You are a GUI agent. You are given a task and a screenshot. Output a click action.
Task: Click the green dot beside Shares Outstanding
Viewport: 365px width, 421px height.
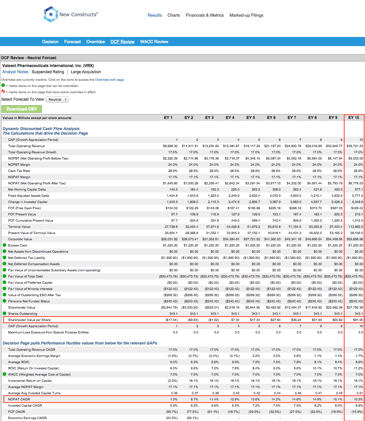tap(4, 313)
